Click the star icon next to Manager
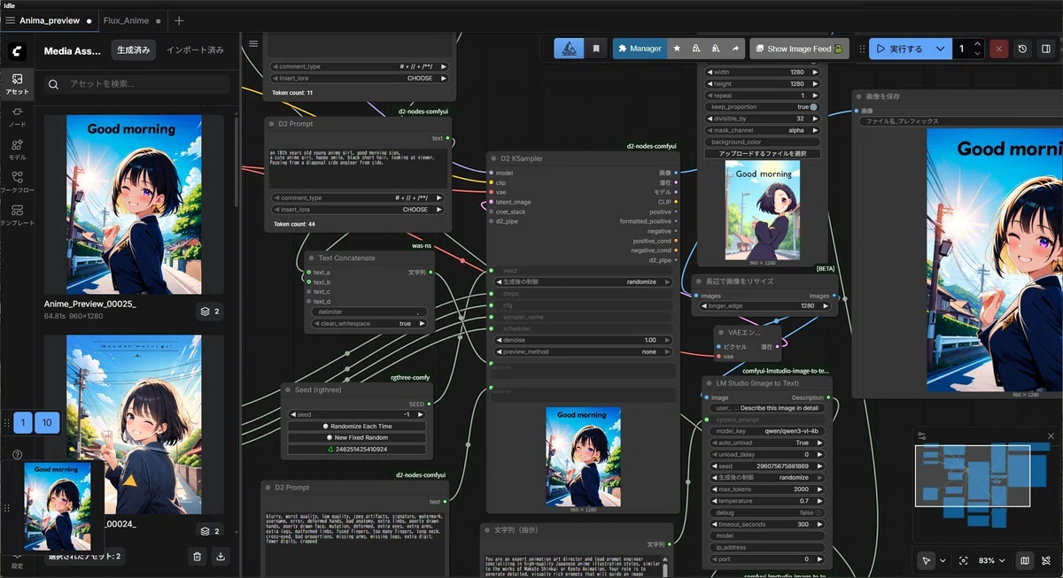This screenshot has height=578, width=1063. point(678,49)
